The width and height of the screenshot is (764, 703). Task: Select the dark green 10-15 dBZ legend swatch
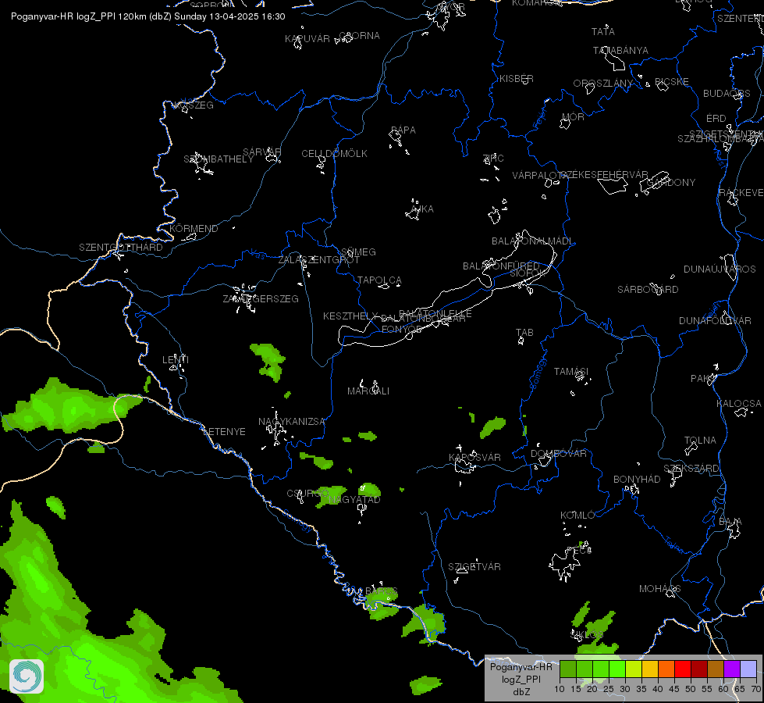pos(567,669)
